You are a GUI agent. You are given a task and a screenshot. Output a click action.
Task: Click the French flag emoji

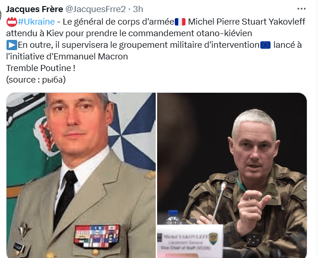(180, 22)
